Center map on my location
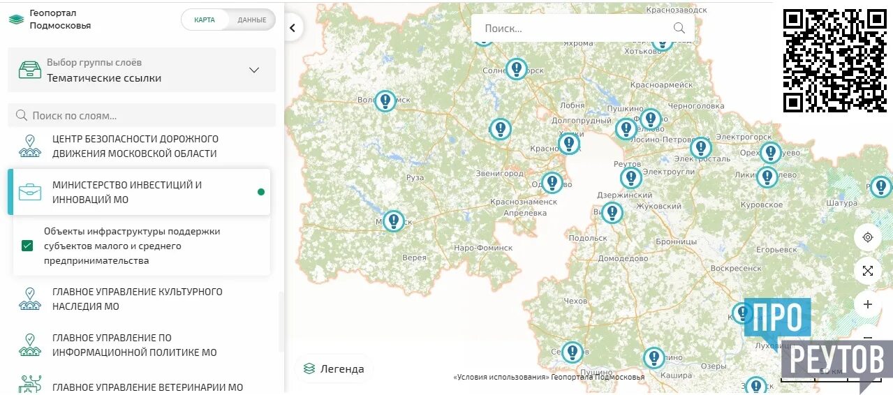The width and height of the screenshot is (893, 395). click(868, 237)
